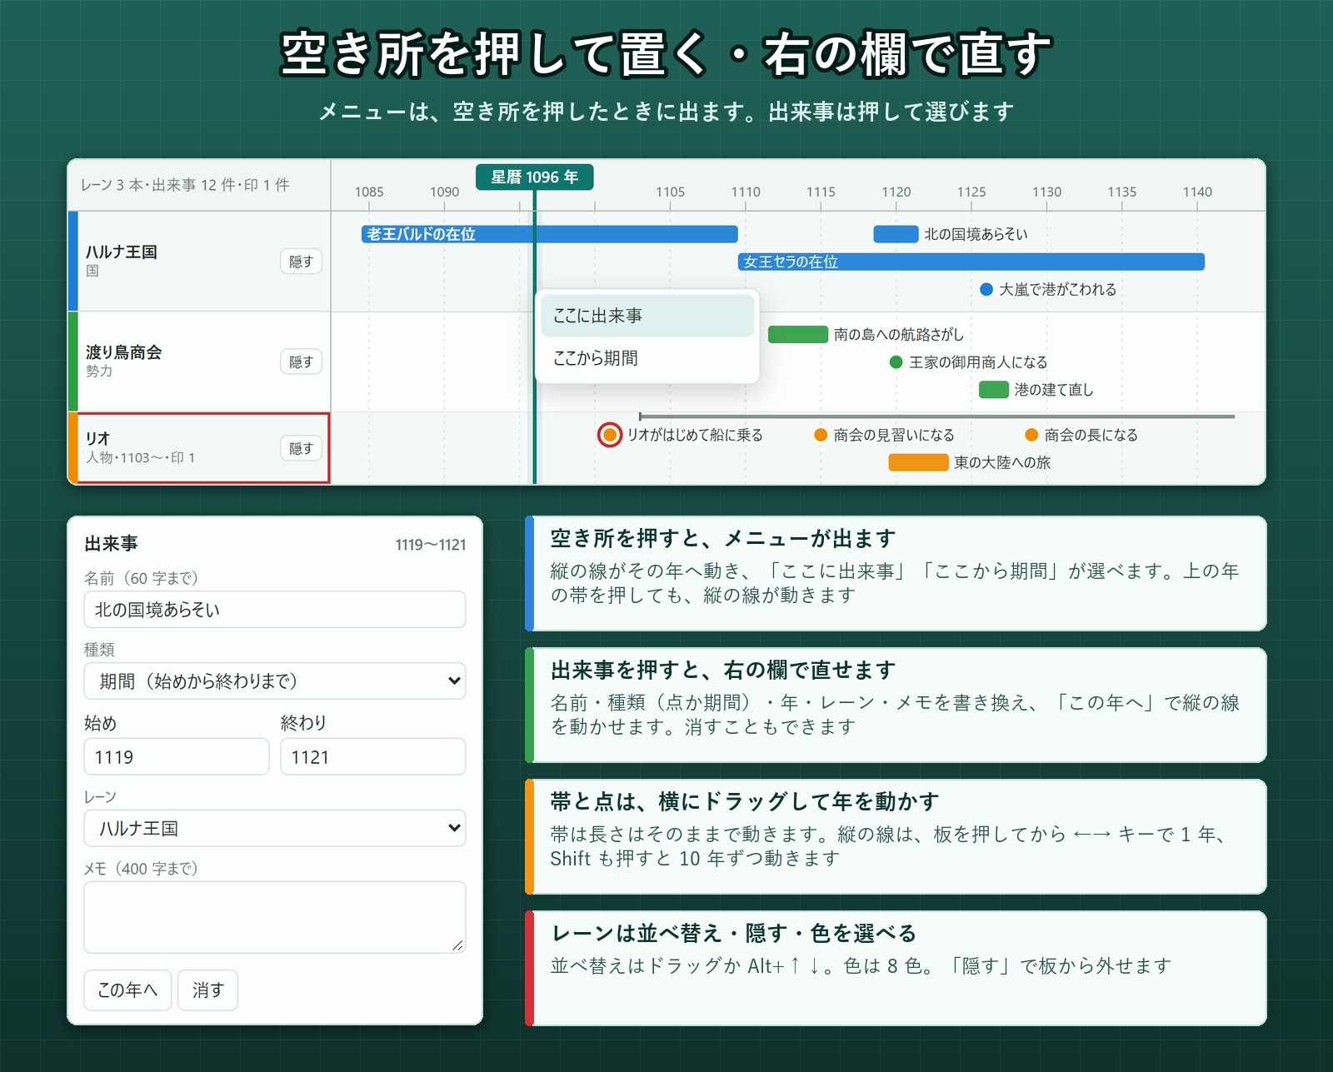
Task: Click year 1140 on the ruler
Action: tap(1197, 192)
